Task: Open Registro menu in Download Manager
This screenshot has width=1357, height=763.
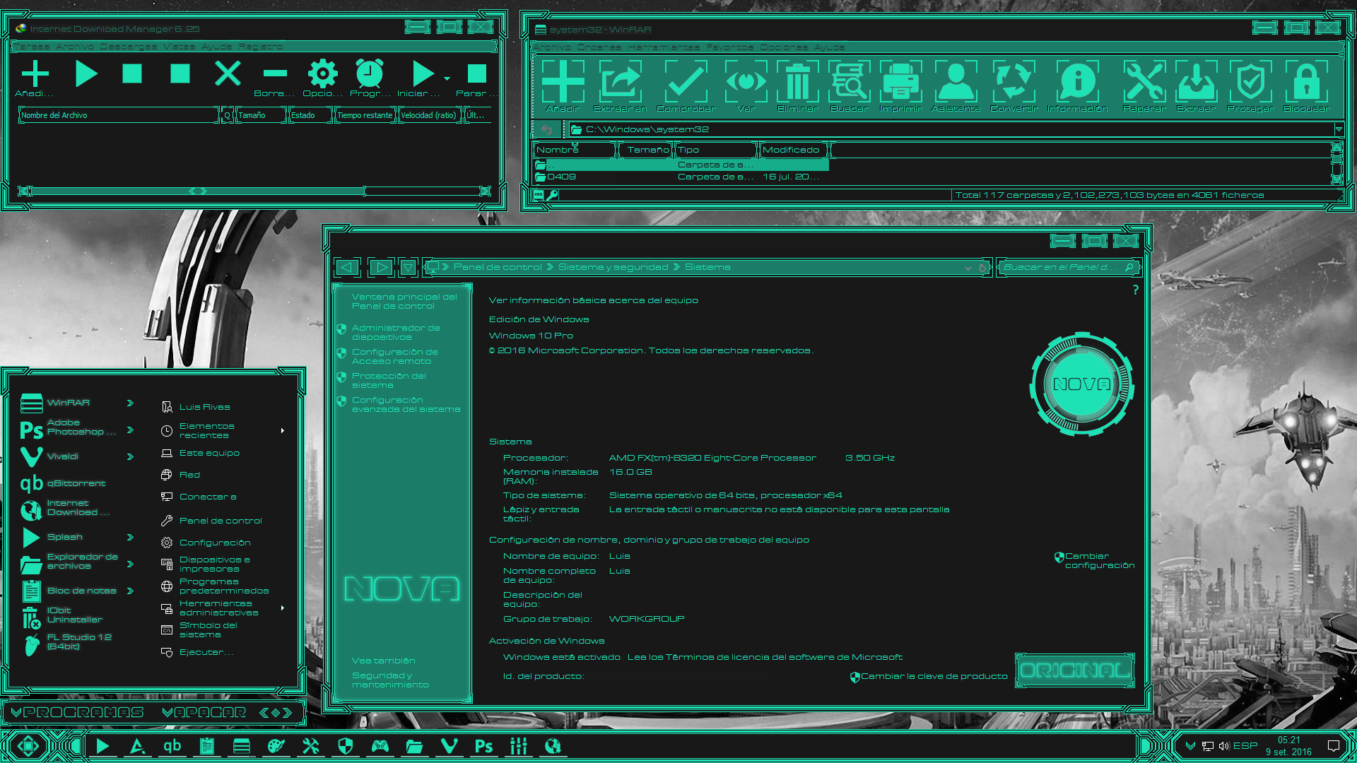Action: click(260, 47)
